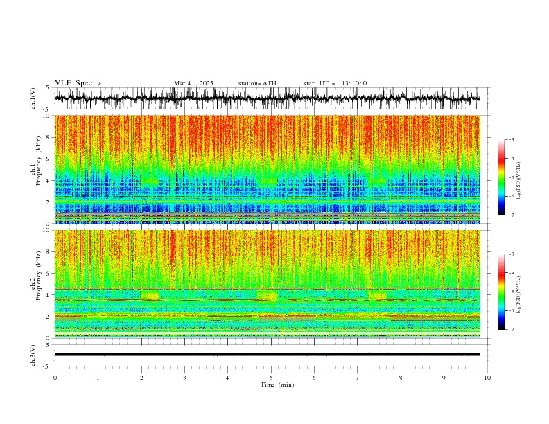Click the log(PSD) label beside ch.2 colorbar
The image size is (549, 424).
[x=519, y=294]
